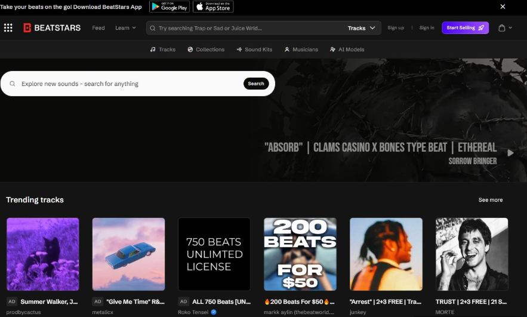Open the 200 Beats For $50 cover
The width and height of the screenshot is (527, 317).
[300, 254]
